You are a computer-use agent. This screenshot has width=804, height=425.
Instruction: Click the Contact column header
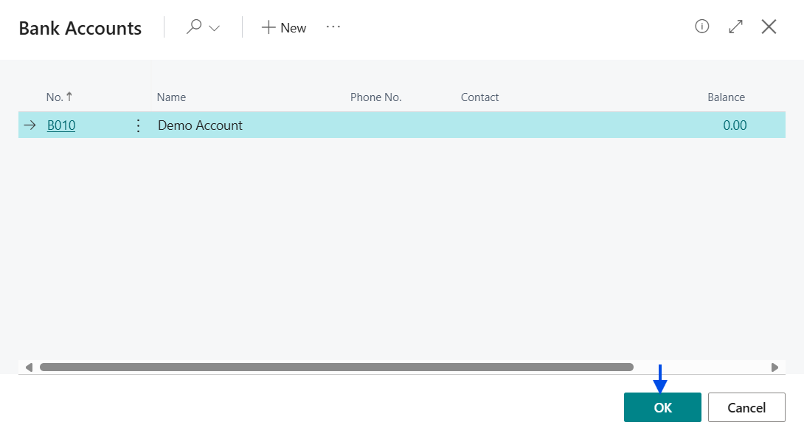(x=479, y=97)
